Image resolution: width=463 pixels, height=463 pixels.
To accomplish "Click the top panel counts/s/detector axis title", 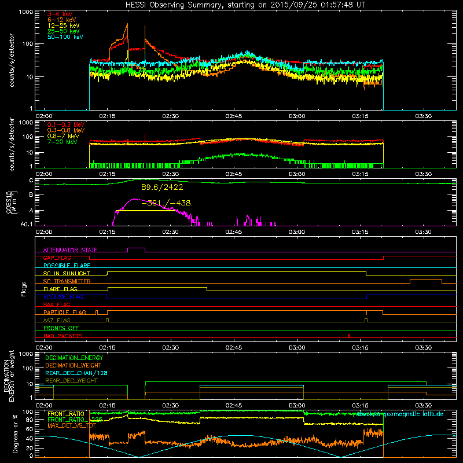I will pyautogui.click(x=12, y=60).
